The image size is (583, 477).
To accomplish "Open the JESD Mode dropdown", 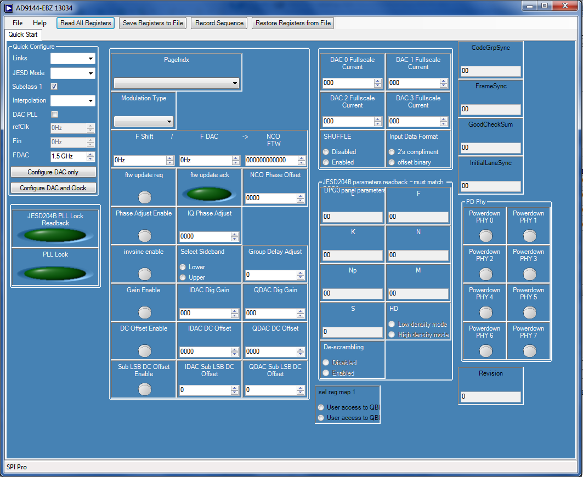I will (73, 73).
